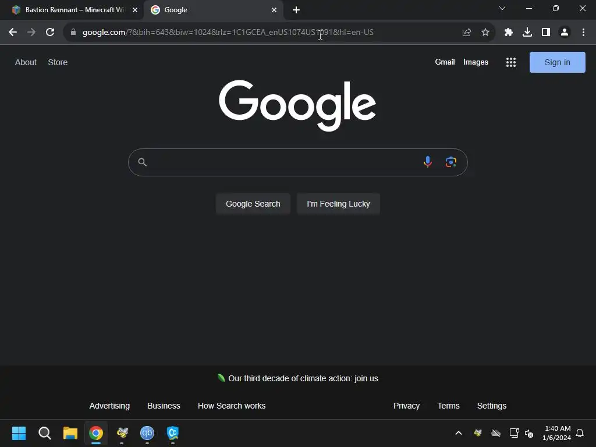Image resolution: width=596 pixels, height=447 pixels.
Task: Open the notifications bell
Action: click(x=580, y=433)
